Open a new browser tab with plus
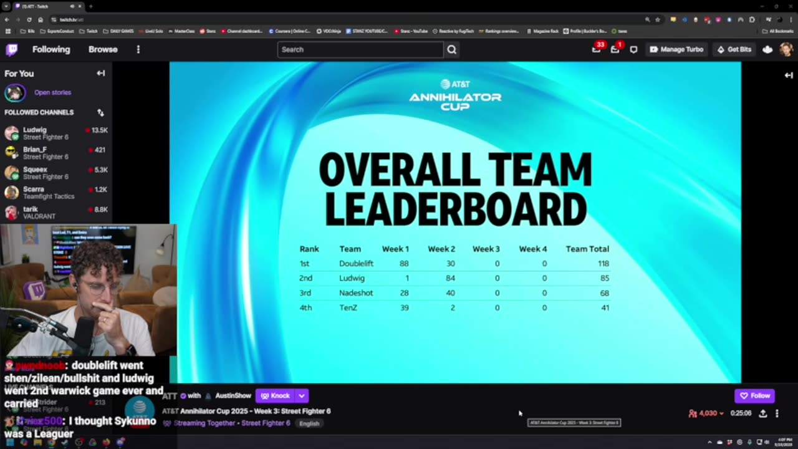Screen dimensions: 798x449 pos(90,6)
